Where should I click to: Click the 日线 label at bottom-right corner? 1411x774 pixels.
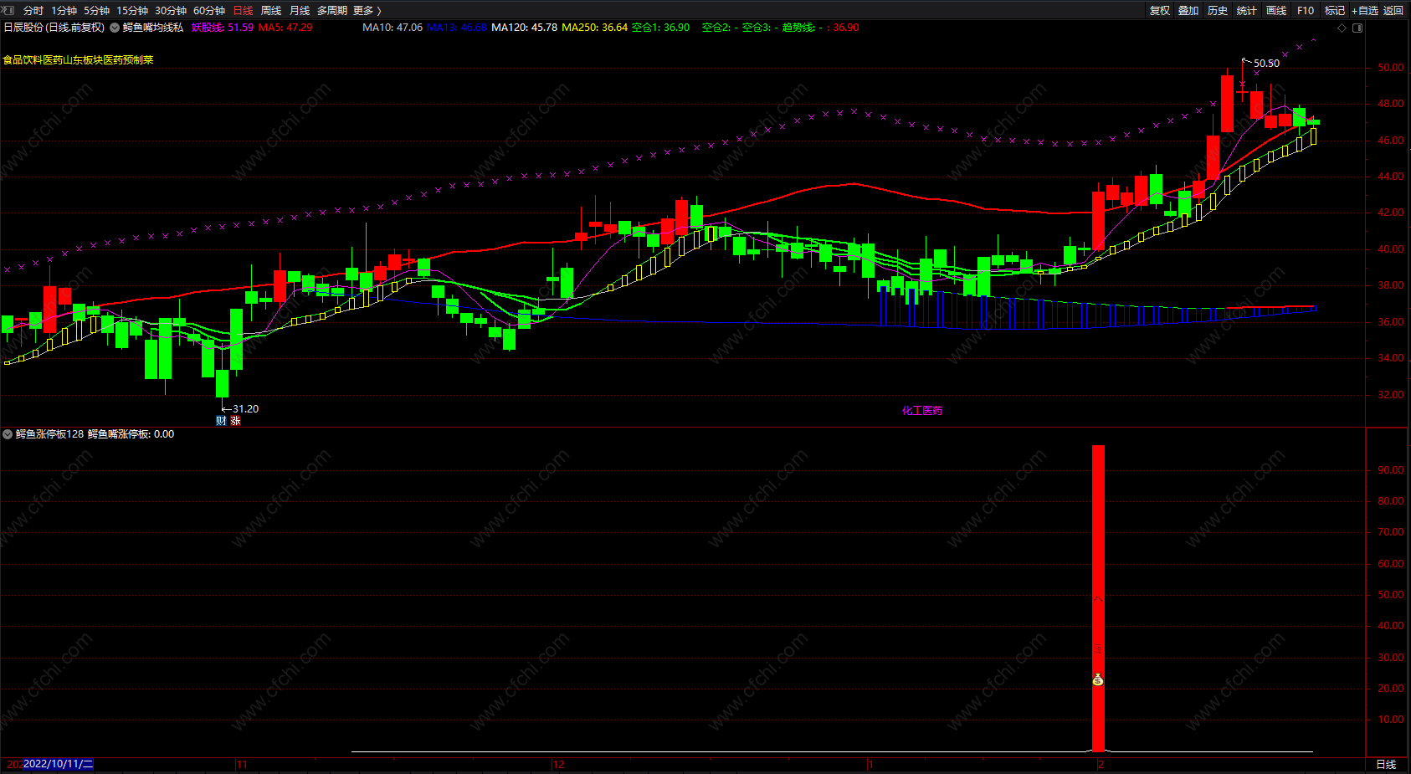1387,764
